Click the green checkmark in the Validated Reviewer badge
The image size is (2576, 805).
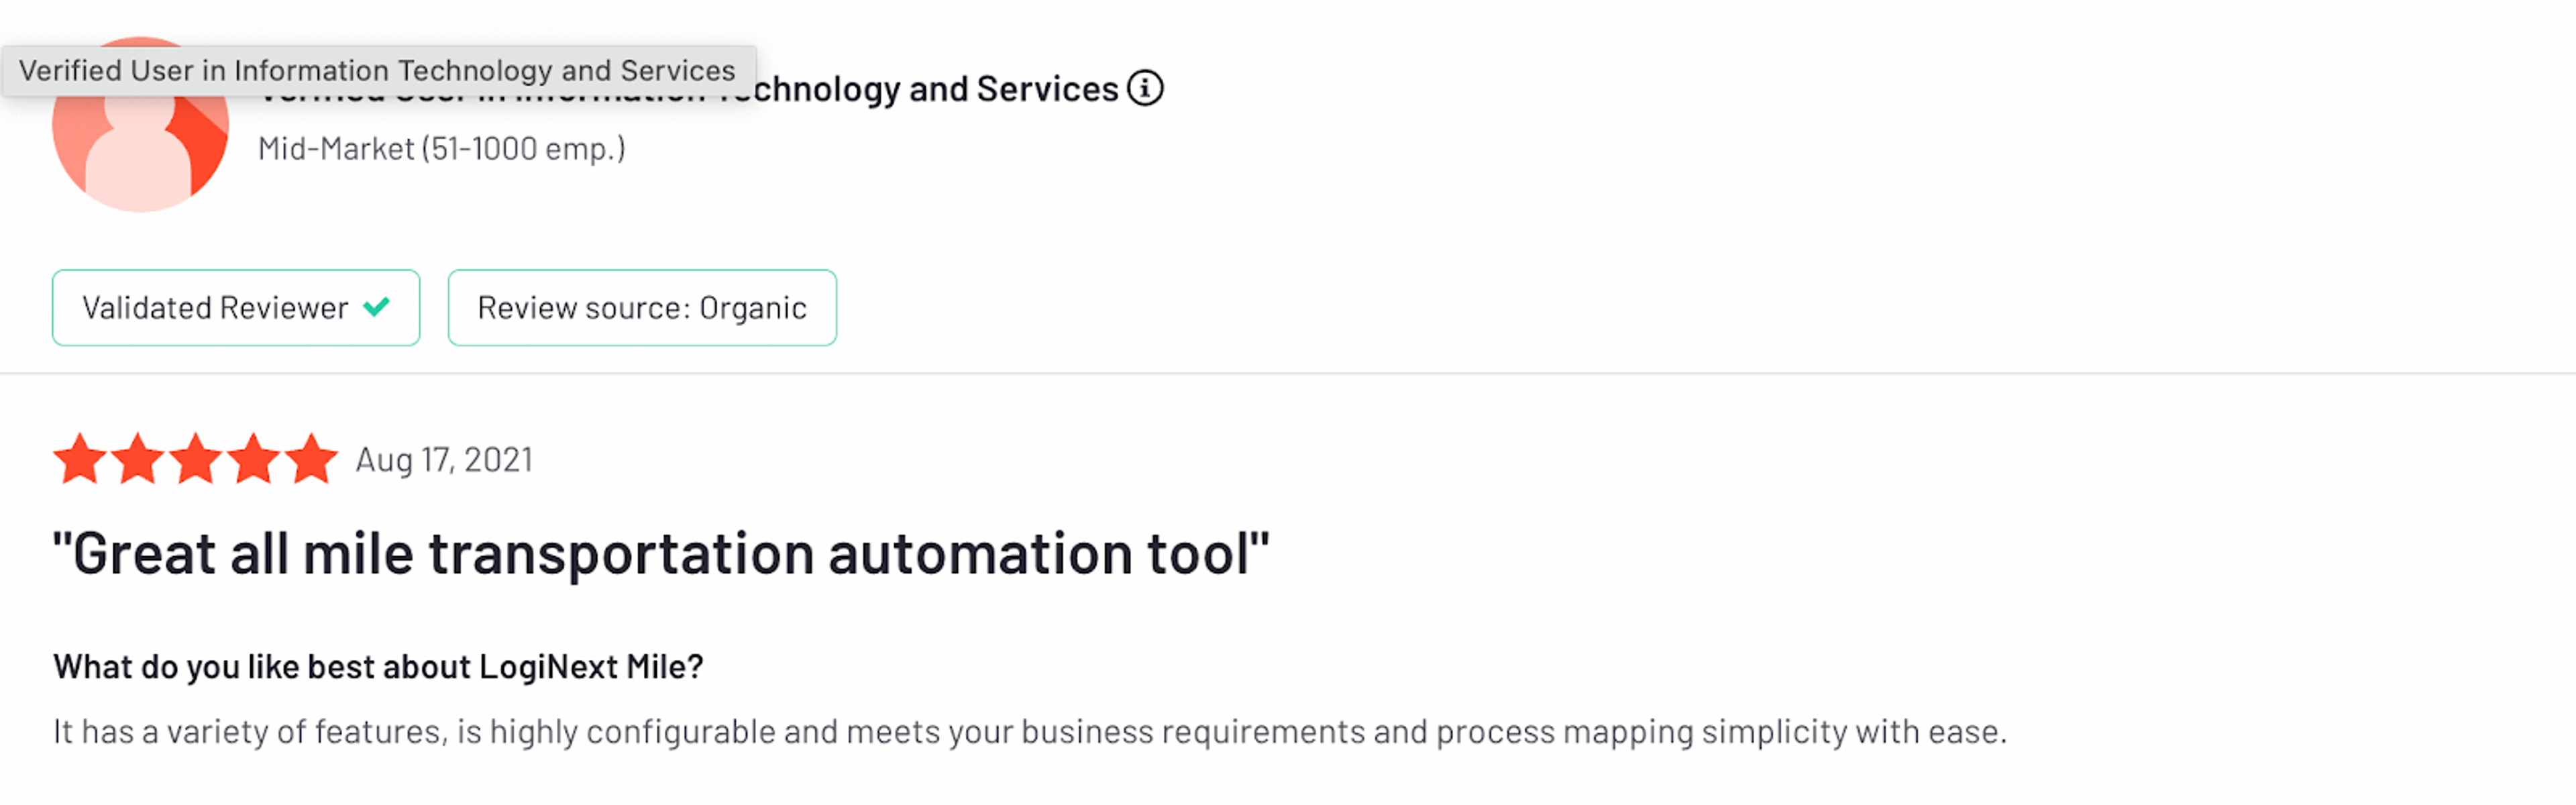(x=376, y=307)
